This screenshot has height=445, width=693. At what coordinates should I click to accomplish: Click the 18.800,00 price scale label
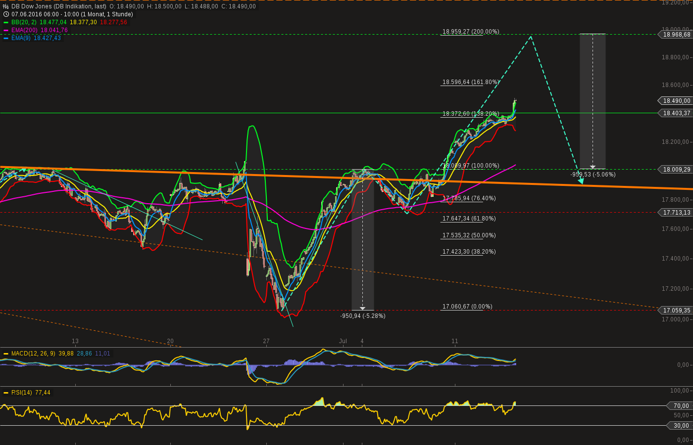point(676,57)
